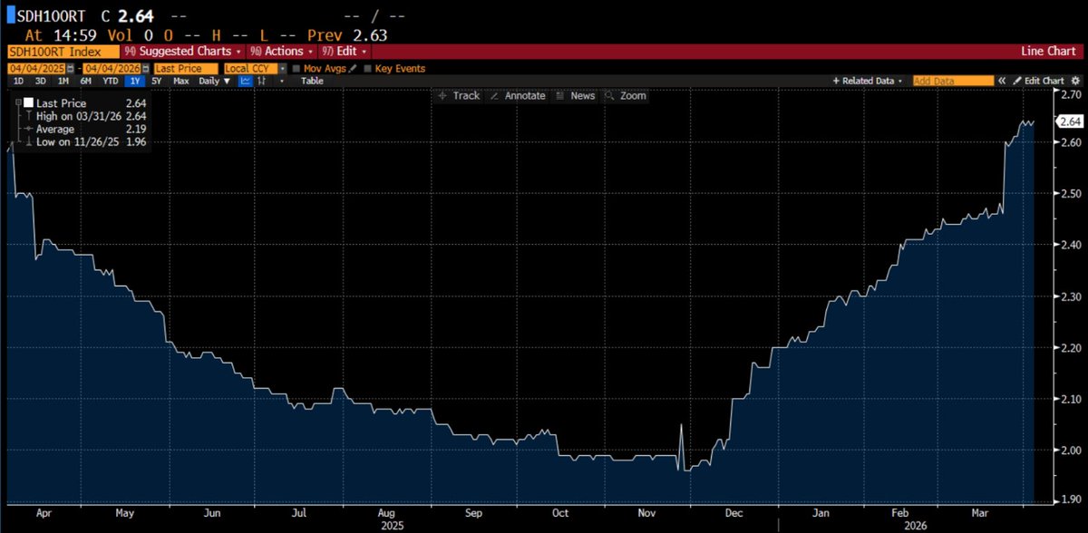Viewport: 1088px width, 533px height.
Task: Click the SDH100RT ticker header text
Action: click(49, 15)
